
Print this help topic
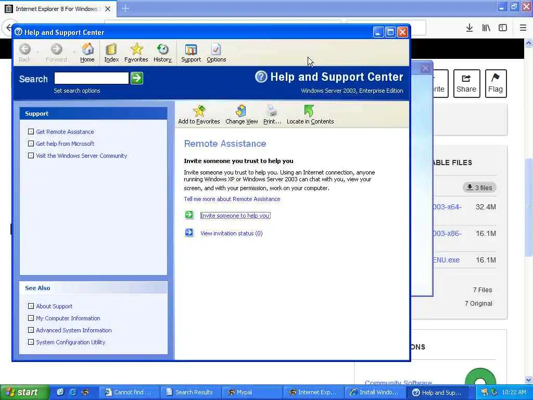point(272,115)
